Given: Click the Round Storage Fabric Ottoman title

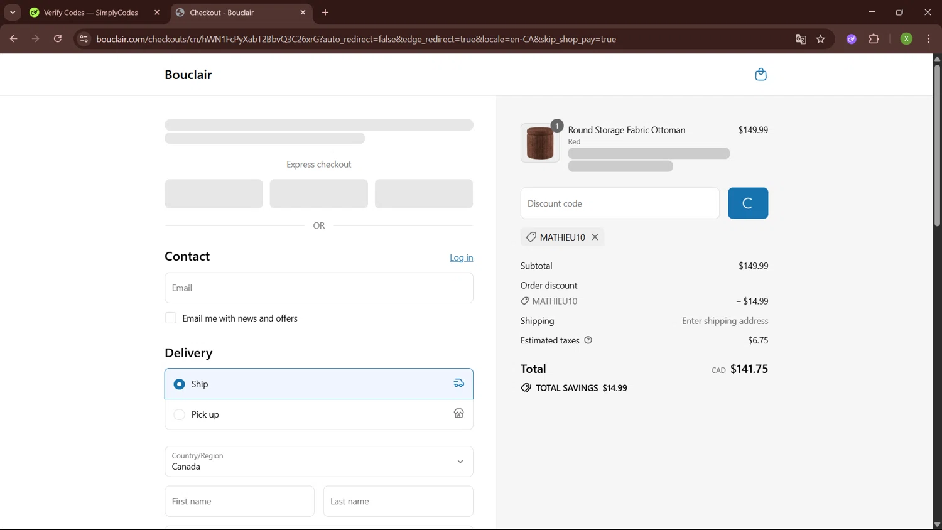Looking at the screenshot, I should click(x=627, y=130).
